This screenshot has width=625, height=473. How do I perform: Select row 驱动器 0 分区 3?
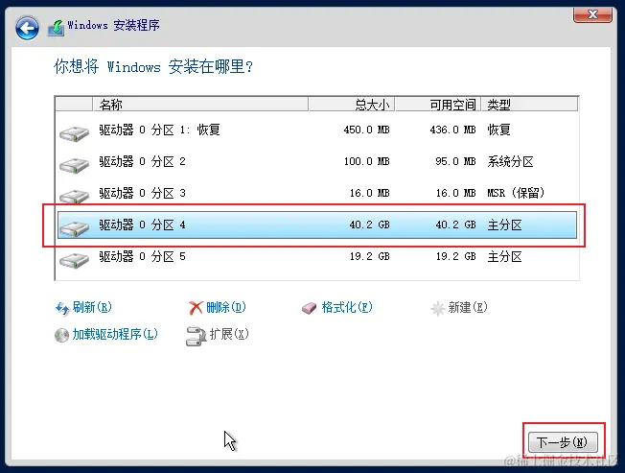pyautogui.click(x=317, y=193)
